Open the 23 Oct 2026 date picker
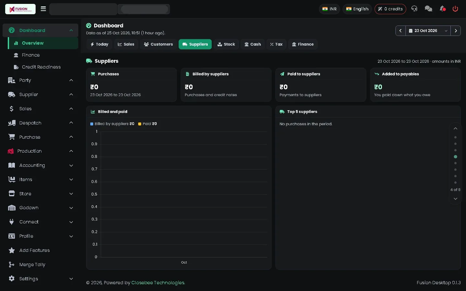 [x=428, y=31]
